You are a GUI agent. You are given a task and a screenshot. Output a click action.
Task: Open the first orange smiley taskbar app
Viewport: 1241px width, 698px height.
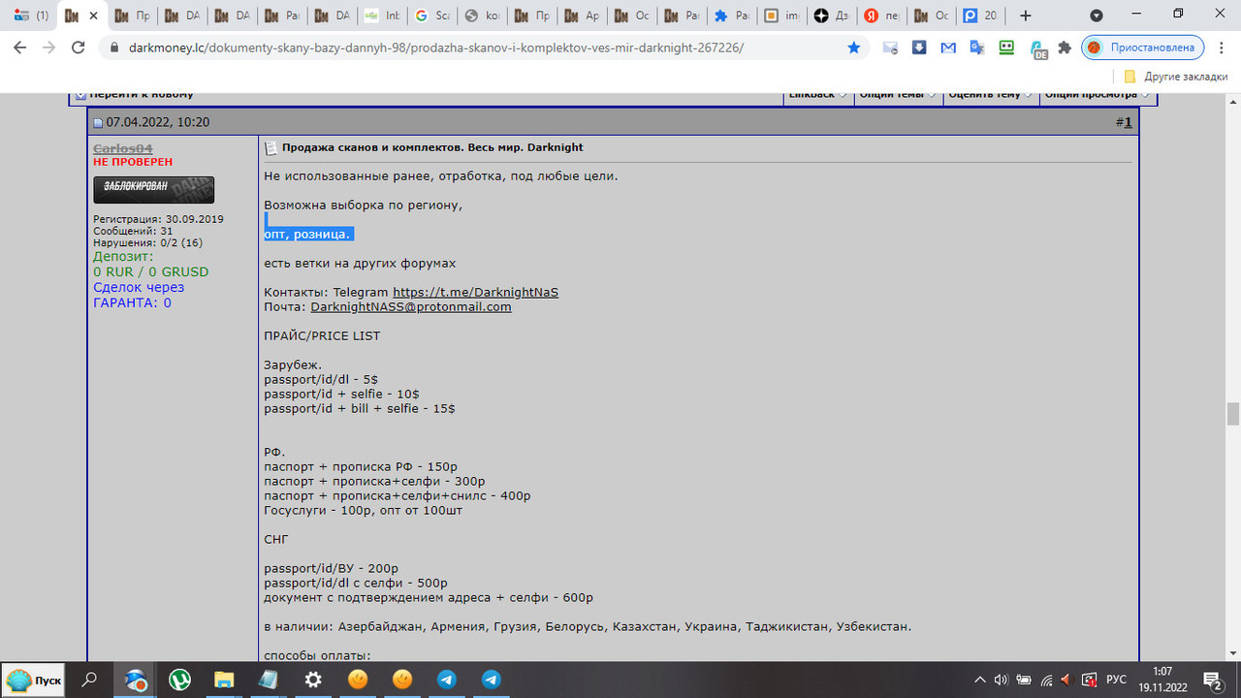click(358, 680)
